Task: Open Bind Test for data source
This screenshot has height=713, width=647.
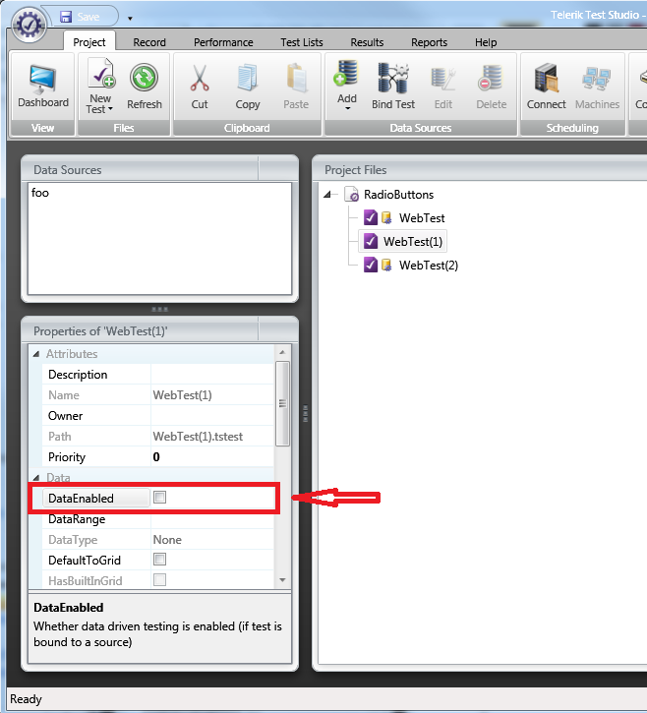Action: coord(393,87)
